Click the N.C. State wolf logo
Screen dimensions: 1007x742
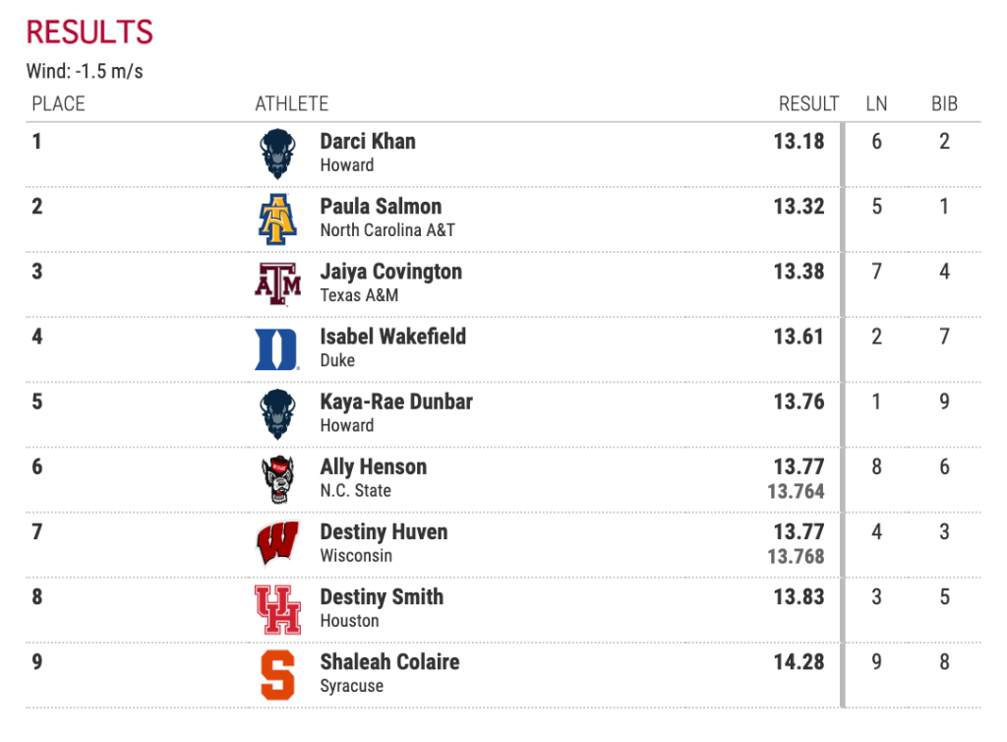(277, 479)
